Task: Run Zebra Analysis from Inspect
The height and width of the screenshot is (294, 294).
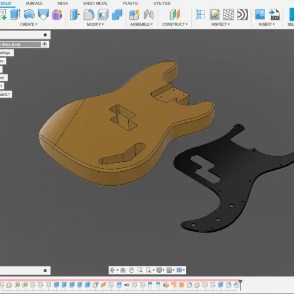Action: point(243,14)
